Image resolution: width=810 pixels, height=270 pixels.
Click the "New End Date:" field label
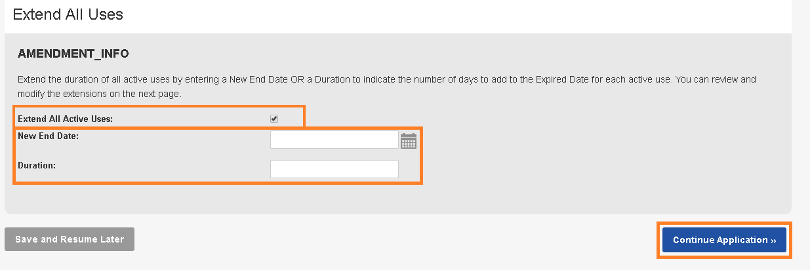pos(49,136)
